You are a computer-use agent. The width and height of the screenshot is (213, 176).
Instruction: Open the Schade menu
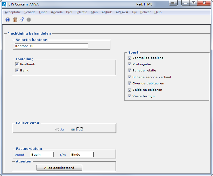click(x=30, y=12)
